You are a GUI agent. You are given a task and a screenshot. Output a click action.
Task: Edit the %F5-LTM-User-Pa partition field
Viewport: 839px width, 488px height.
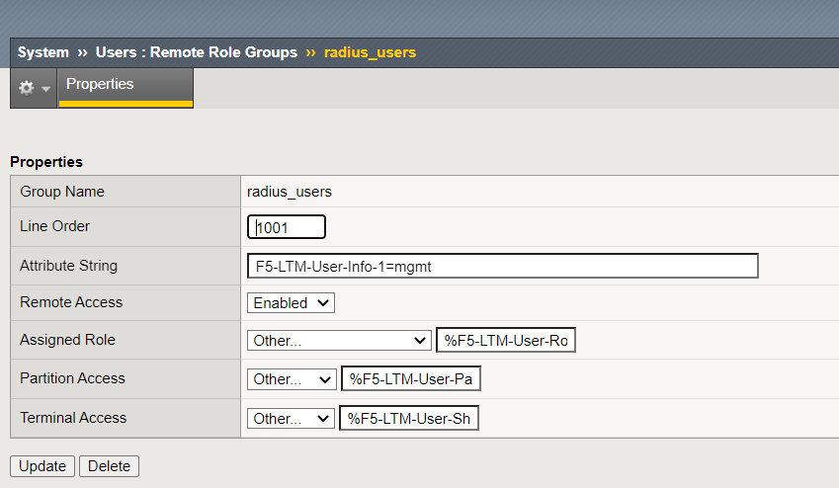click(410, 379)
